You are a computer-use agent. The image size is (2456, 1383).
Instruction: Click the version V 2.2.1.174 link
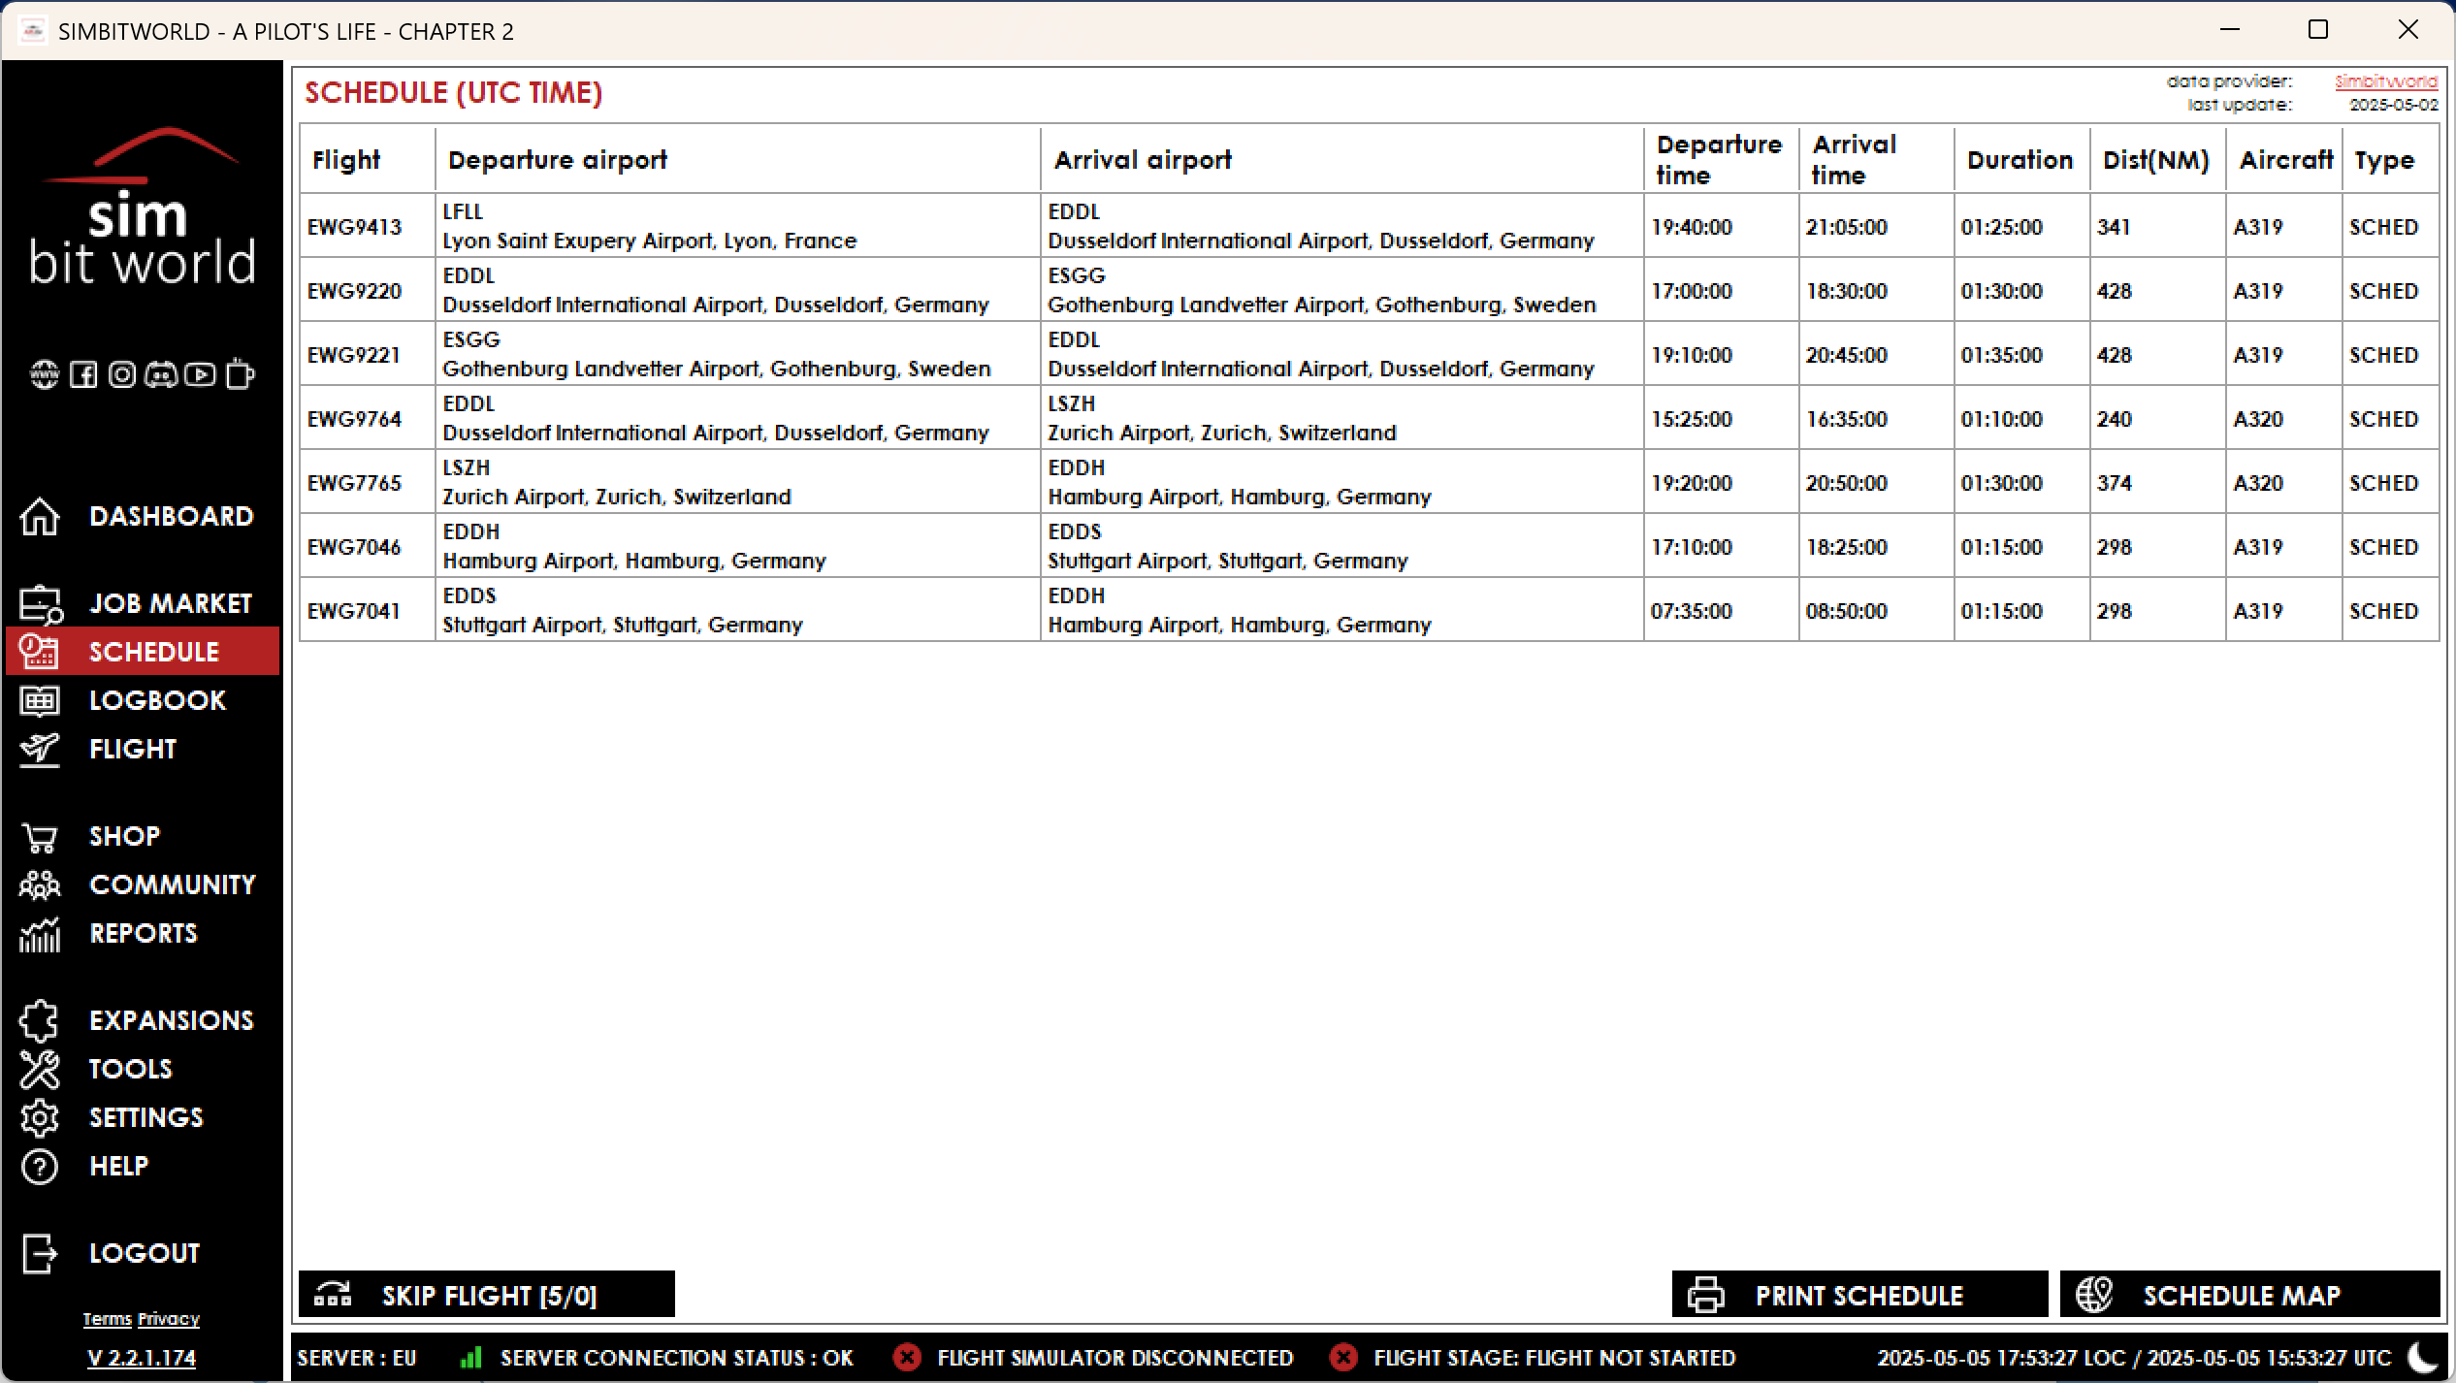pos(142,1358)
